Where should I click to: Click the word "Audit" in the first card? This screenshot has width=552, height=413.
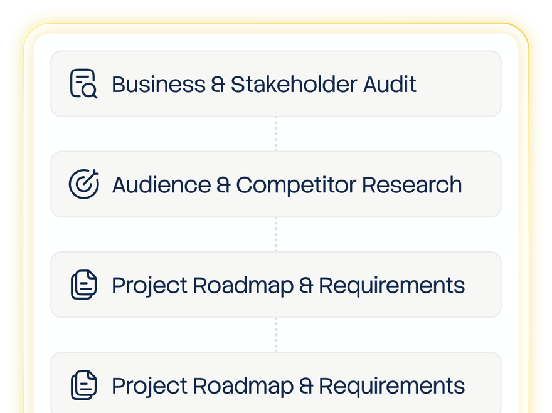(x=390, y=85)
